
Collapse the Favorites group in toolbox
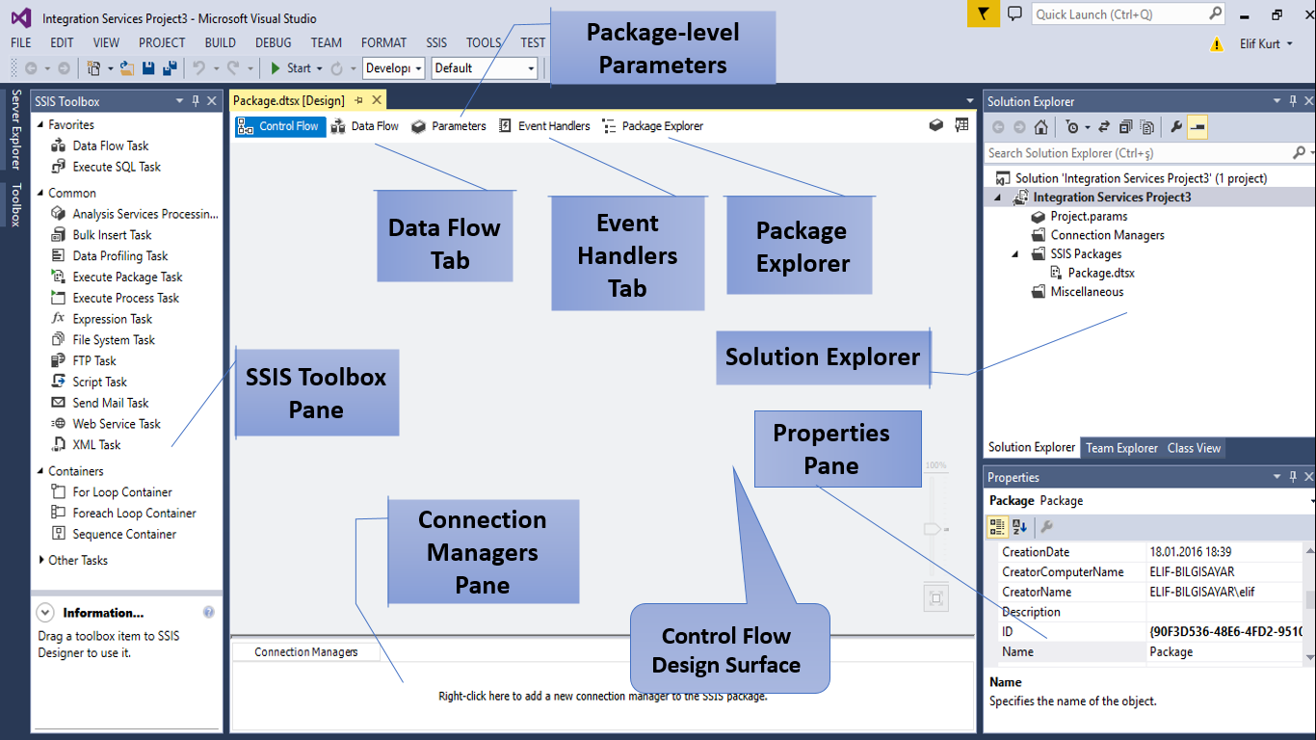click(40, 124)
